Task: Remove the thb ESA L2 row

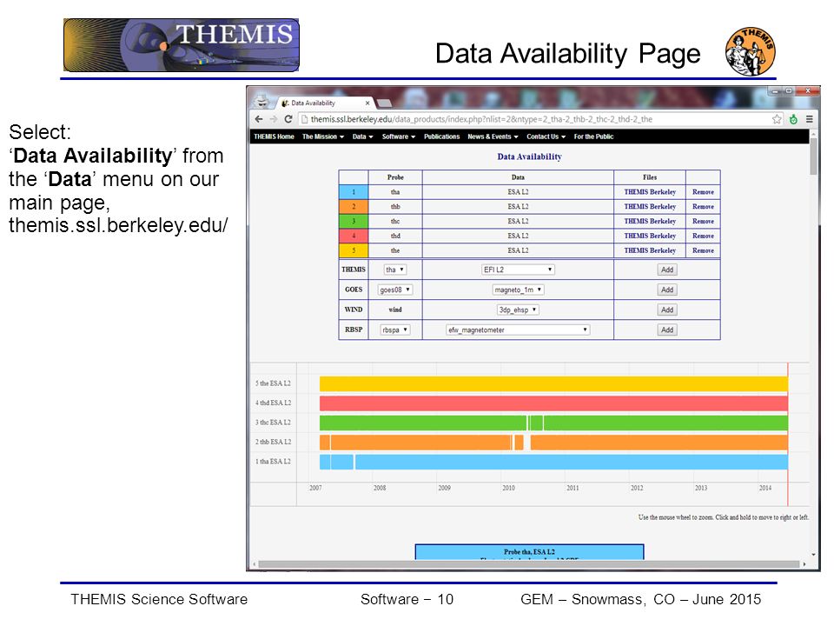Action: click(703, 207)
